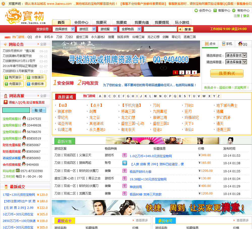Select the 点卡 tab in purchase widget
Screen dimensions: 252x229
(x=210, y=44)
